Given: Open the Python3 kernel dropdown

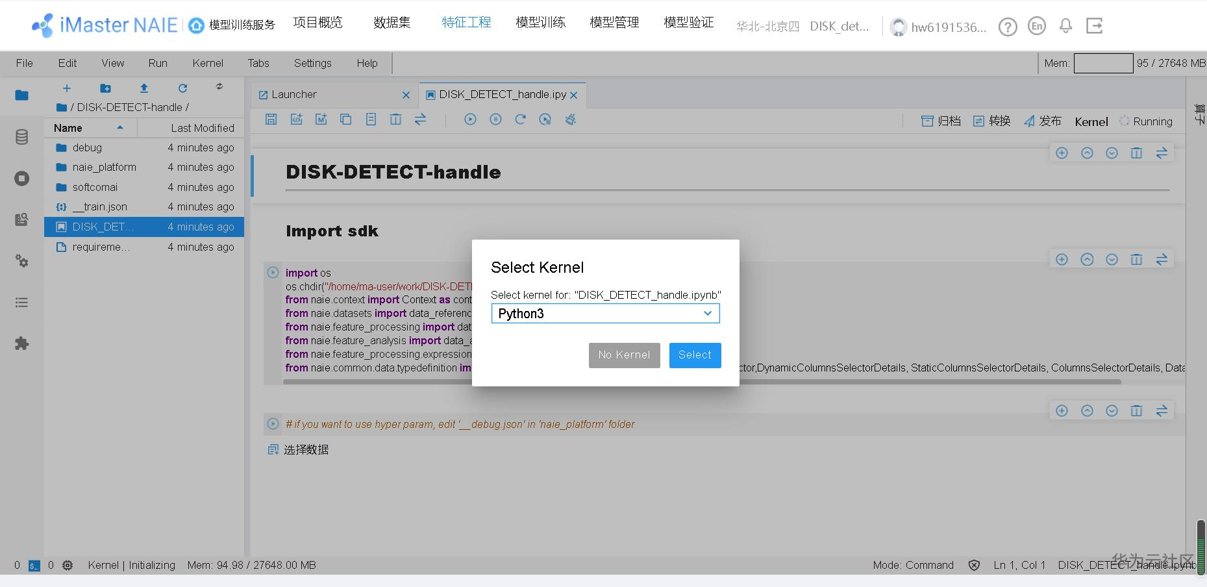Looking at the screenshot, I should tap(606, 314).
